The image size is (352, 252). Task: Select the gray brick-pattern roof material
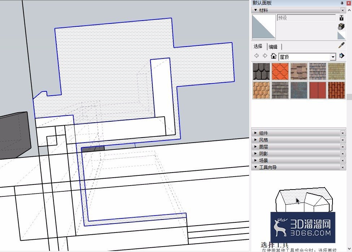click(x=280, y=90)
